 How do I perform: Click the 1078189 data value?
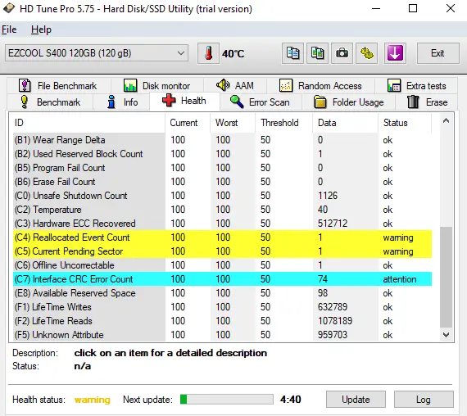(335, 321)
